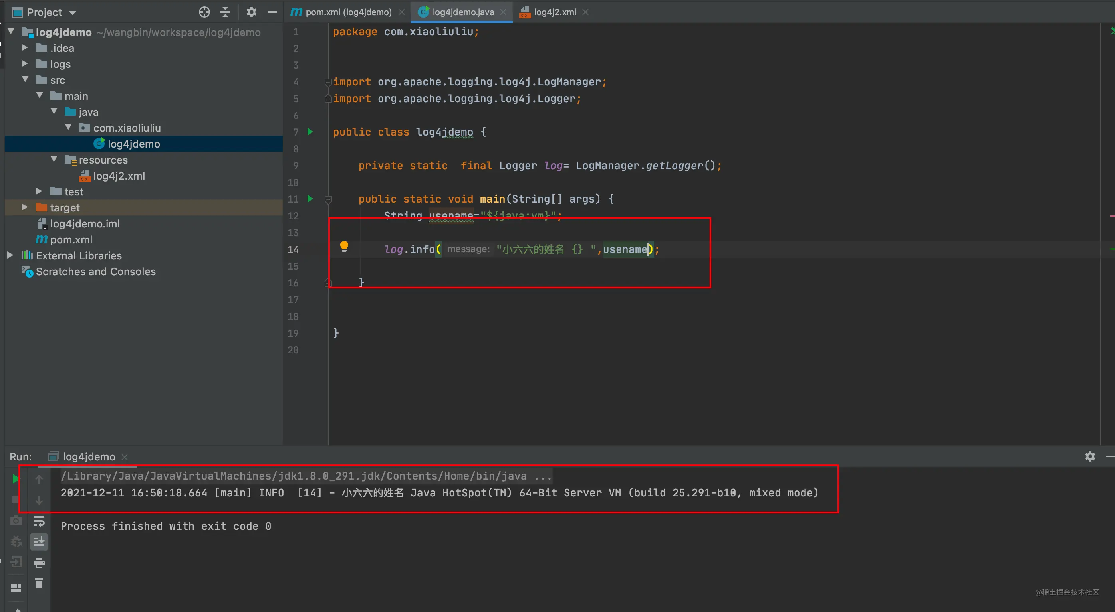Viewport: 1115px width, 612px height.
Task: Click run gutter icon beside class log4jdemo
Action: pyautogui.click(x=310, y=132)
